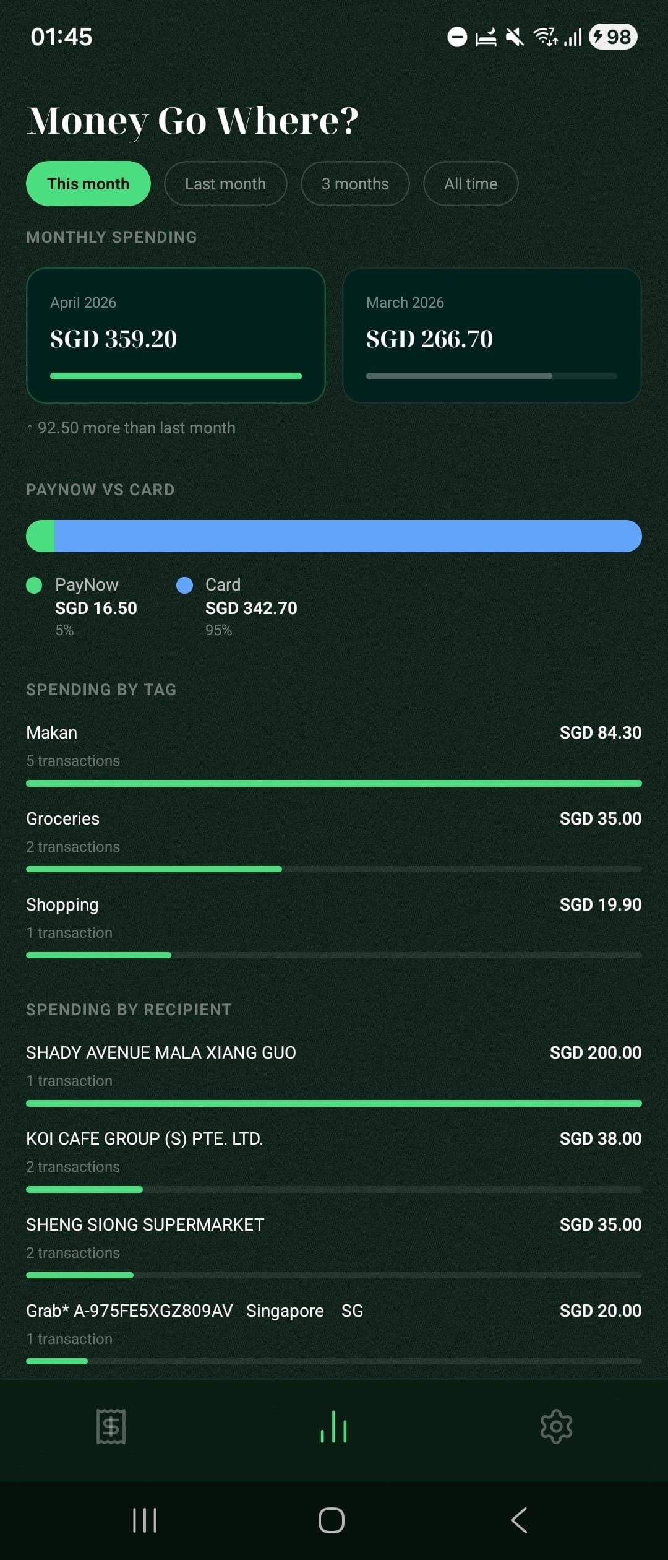
Task: Tap the green PayNow legend dot
Action: tap(34, 585)
